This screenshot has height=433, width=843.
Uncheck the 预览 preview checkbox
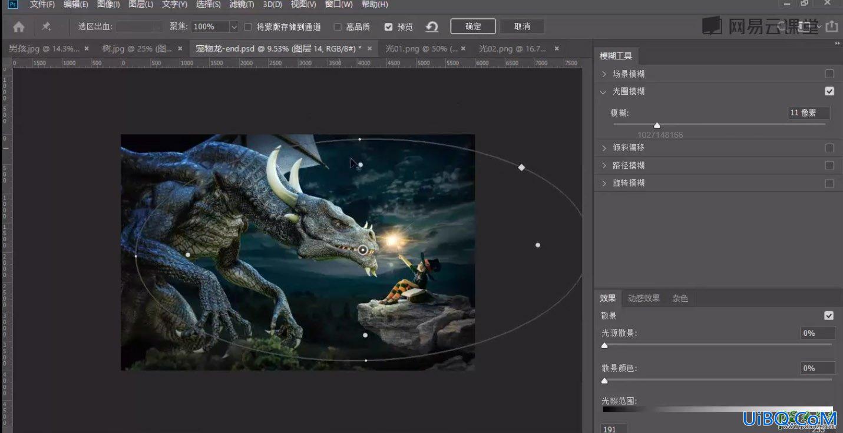tap(388, 27)
